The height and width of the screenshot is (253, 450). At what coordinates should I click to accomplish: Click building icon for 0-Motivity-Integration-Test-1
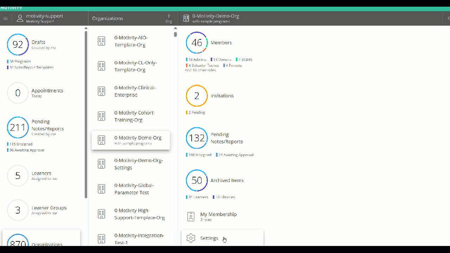pos(101,239)
